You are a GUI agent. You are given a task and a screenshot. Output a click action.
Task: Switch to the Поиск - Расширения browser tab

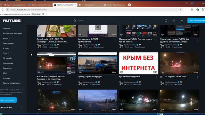tap(115, 5)
